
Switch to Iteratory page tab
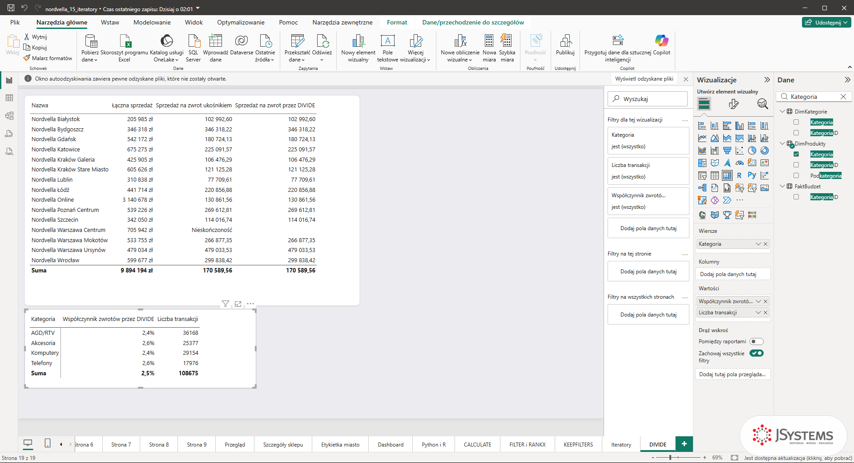pyautogui.click(x=621, y=444)
